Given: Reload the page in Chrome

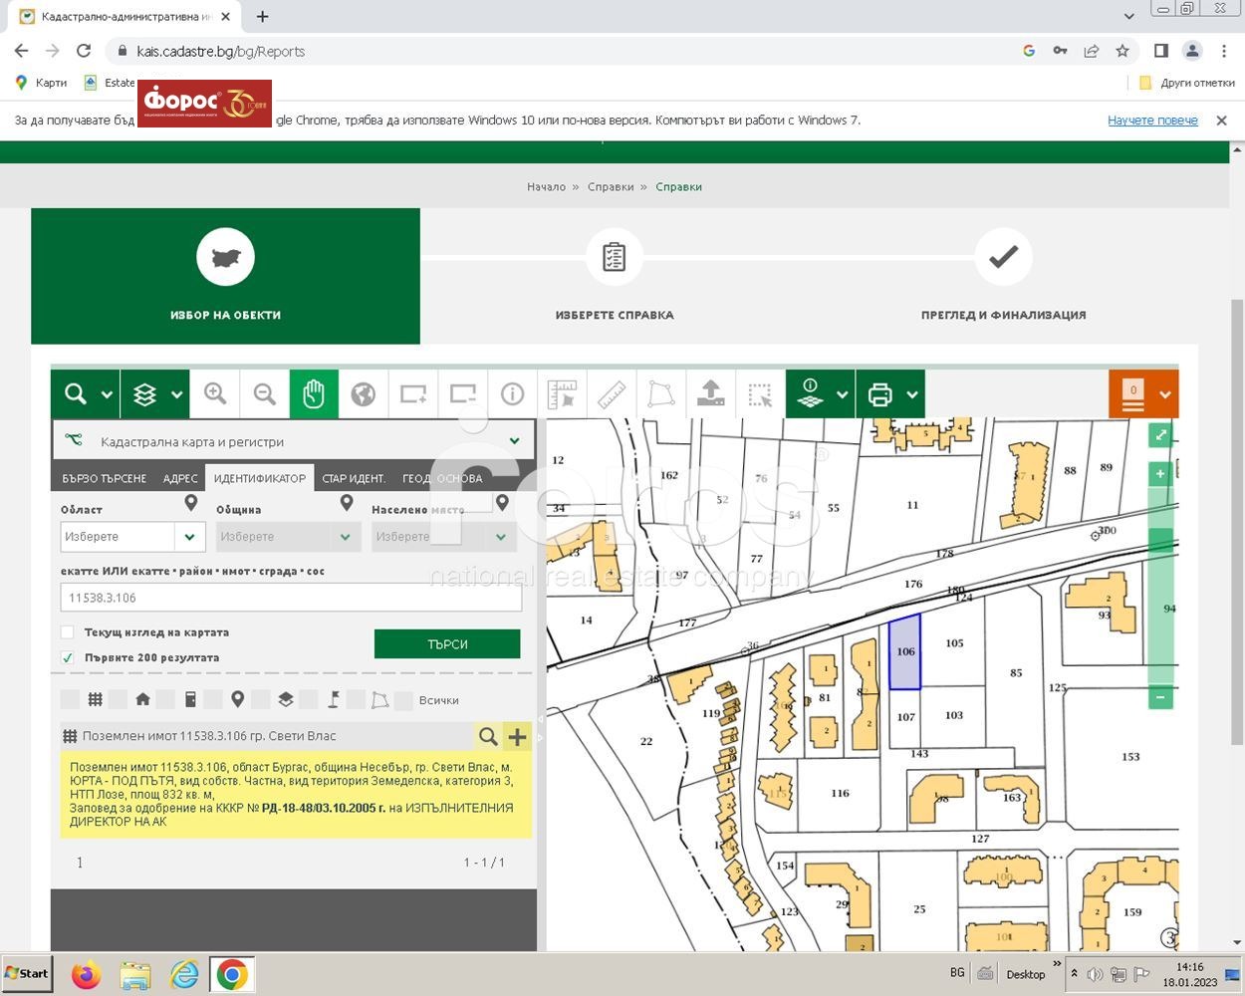Looking at the screenshot, I should click(84, 51).
